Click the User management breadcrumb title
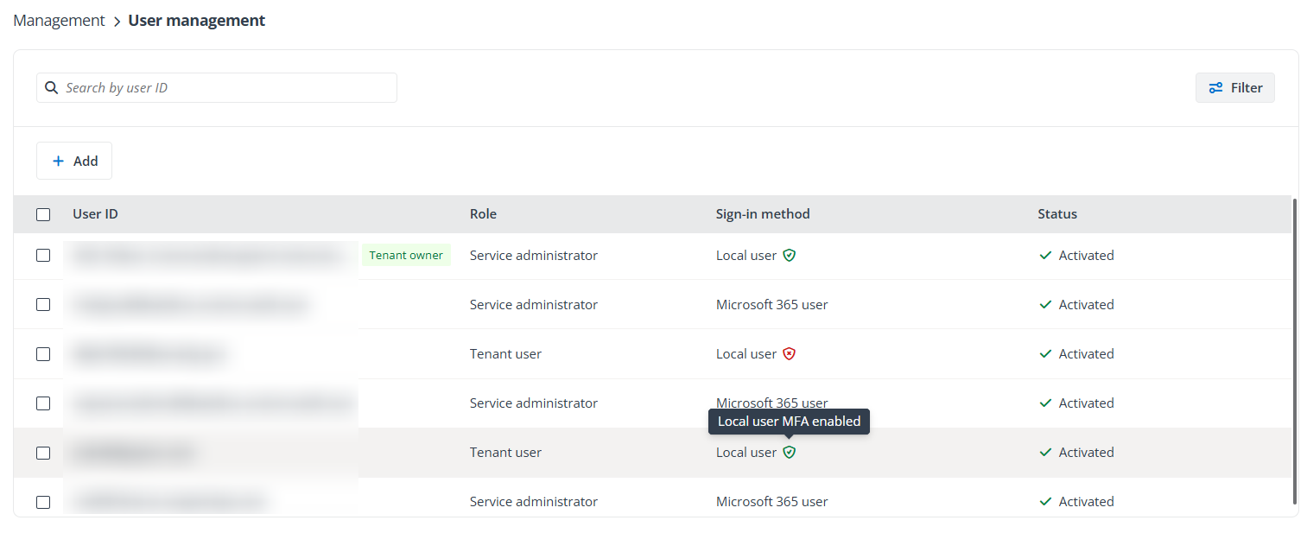 coord(197,20)
